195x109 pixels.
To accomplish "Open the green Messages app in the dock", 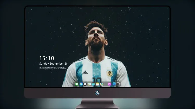I will 77,84.
